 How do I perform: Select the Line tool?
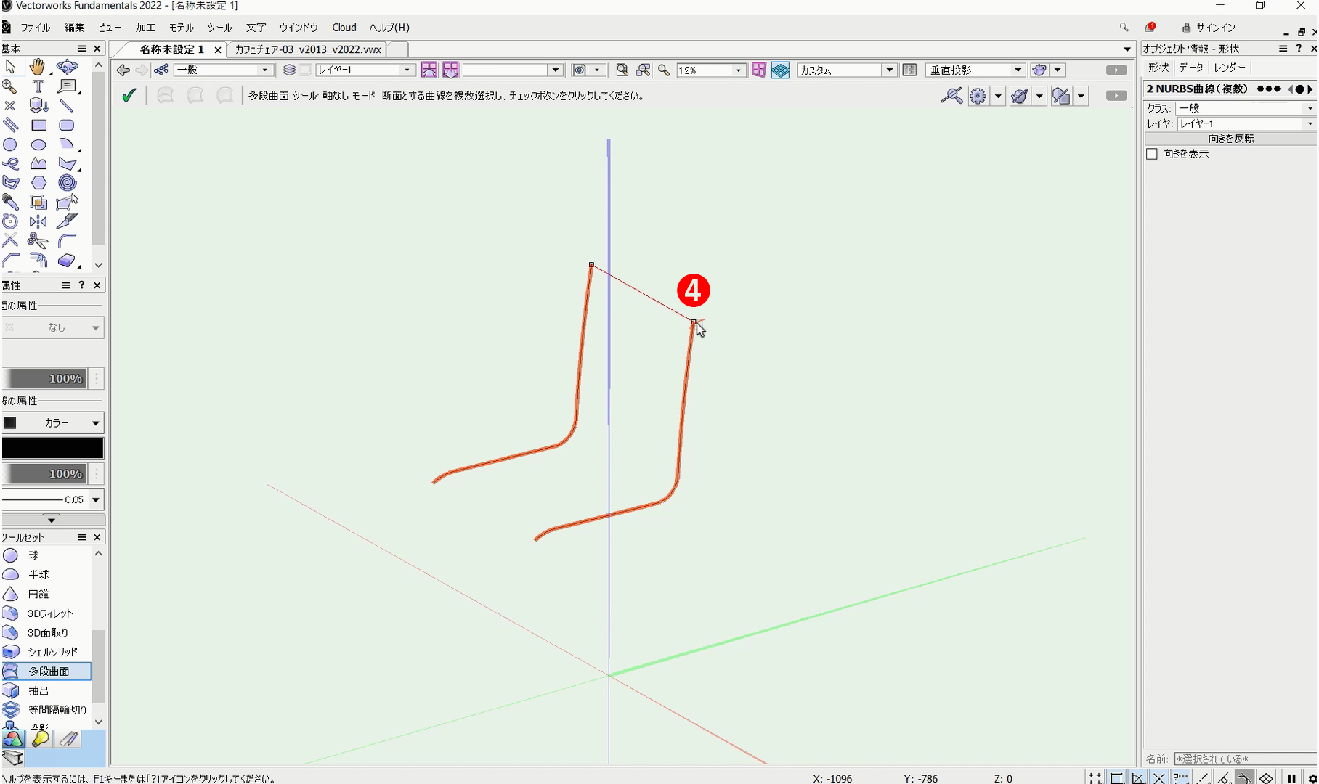tap(67, 106)
